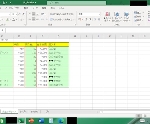Open the Help tab (ヘルプ)

coord(62,8)
